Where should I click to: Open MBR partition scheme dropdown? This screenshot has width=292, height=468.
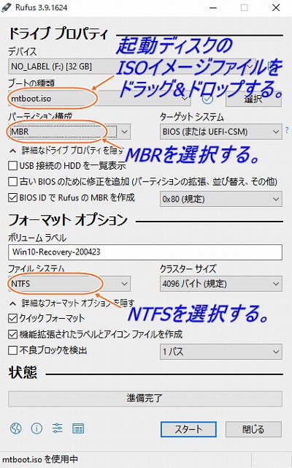pyautogui.click(x=69, y=132)
